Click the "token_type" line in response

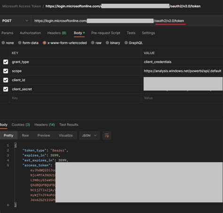pyautogui.click(x=45, y=151)
